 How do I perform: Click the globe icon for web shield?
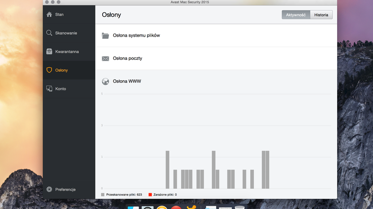coord(105,82)
